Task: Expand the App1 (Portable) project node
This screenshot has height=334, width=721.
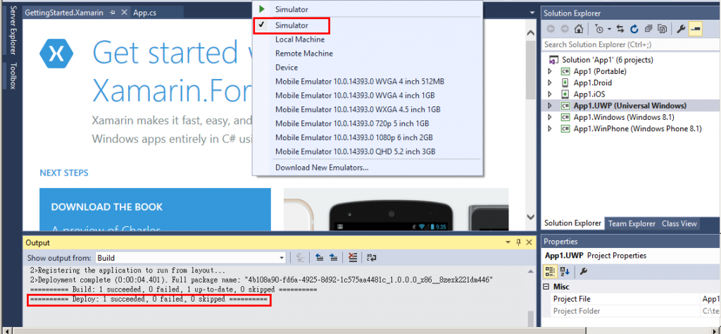Action: pos(549,71)
